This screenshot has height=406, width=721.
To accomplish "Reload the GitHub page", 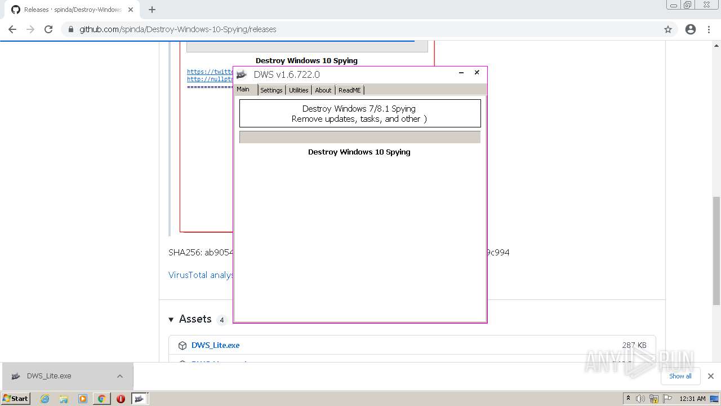I will (x=48, y=29).
